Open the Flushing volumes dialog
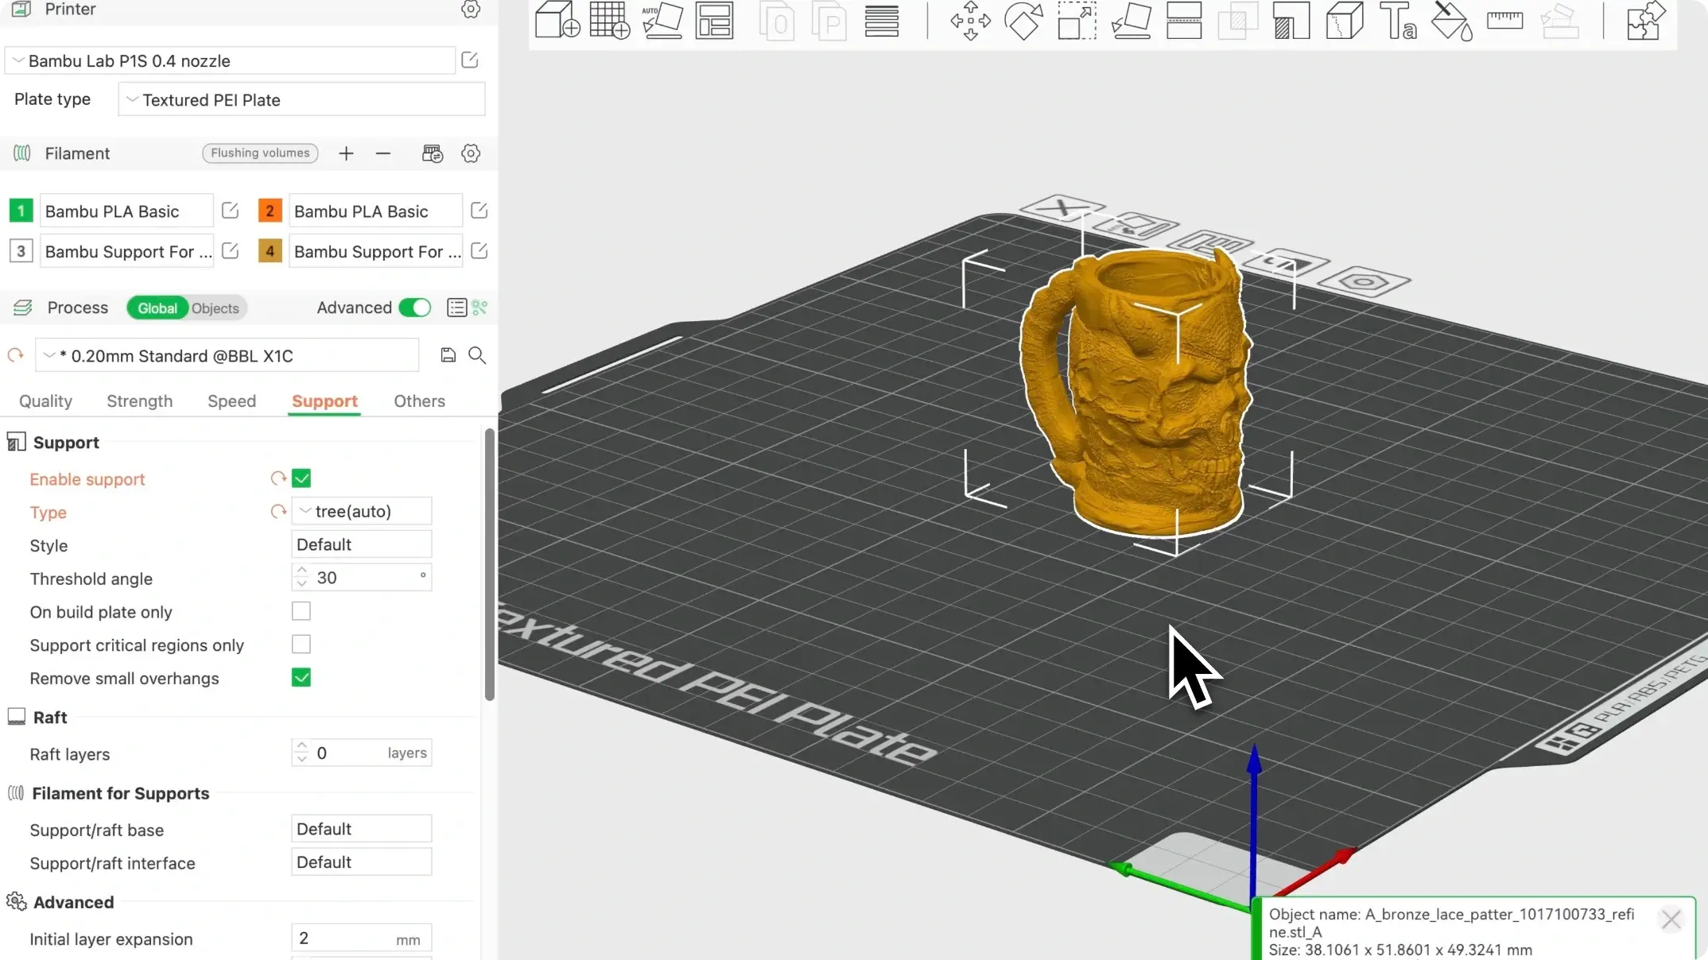 (x=260, y=153)
